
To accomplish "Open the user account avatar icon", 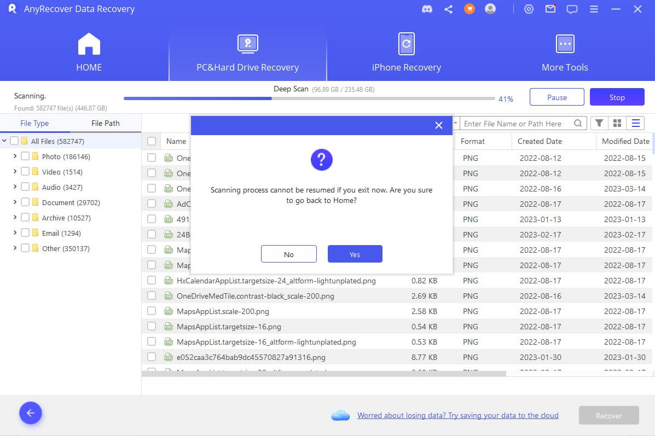I will (x=490, y=9).
